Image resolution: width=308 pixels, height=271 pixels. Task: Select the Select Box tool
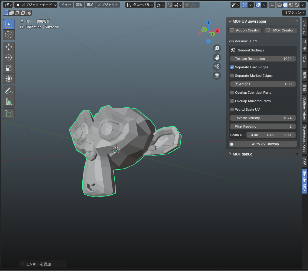click(9, 24)
